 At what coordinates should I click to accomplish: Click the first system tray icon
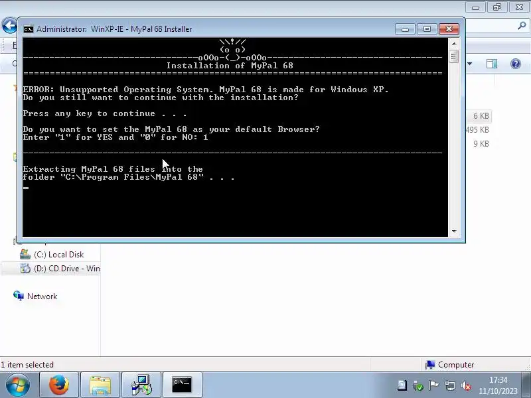(402, 385)
